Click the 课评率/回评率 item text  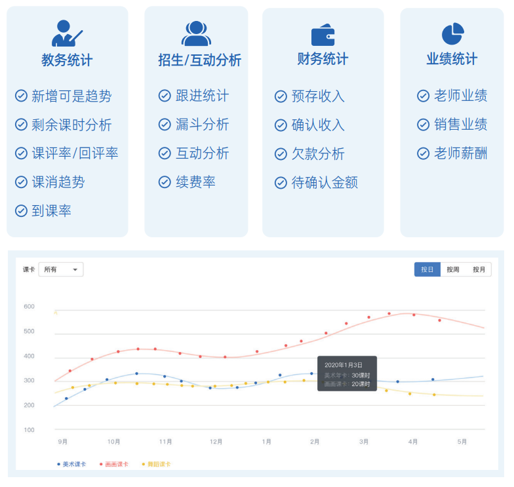(75, 153)
